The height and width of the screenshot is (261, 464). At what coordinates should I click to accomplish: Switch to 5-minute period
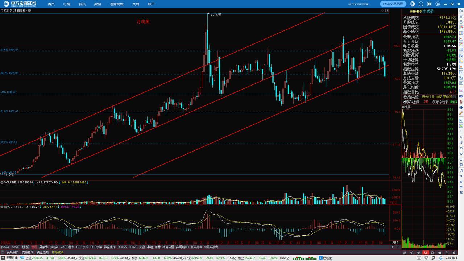[461, 137]
